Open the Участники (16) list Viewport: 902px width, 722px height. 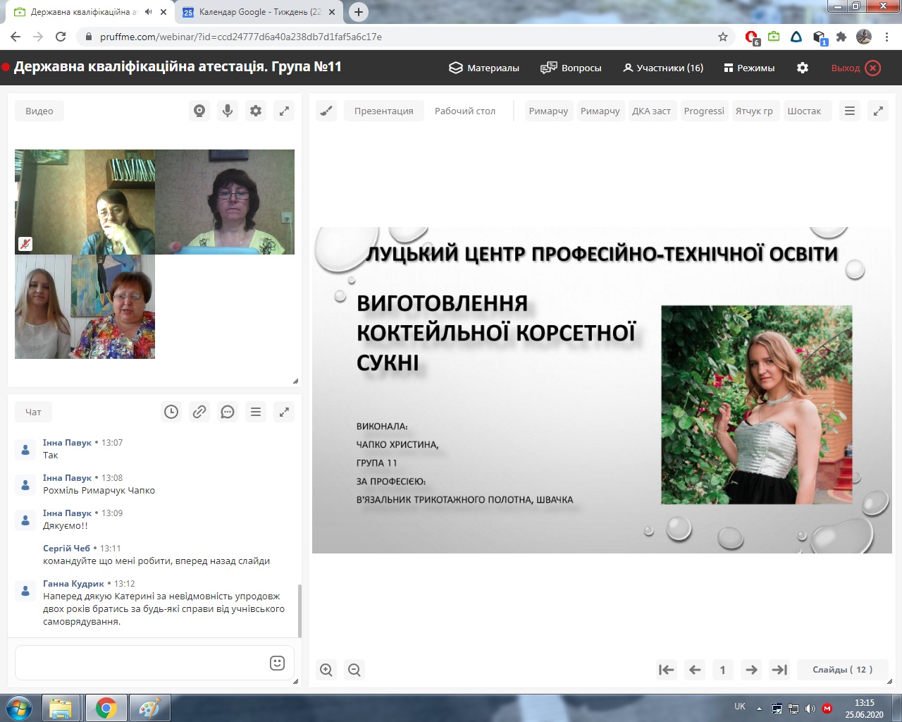tap(662, 68)
